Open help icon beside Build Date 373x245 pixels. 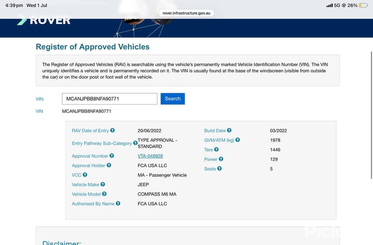[229, 130]
